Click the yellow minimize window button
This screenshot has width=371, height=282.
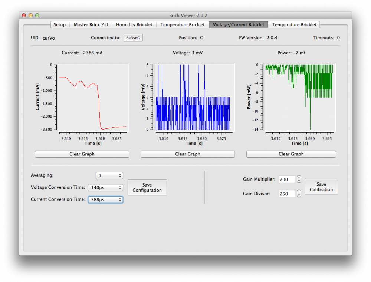click(x=30, y=16)
